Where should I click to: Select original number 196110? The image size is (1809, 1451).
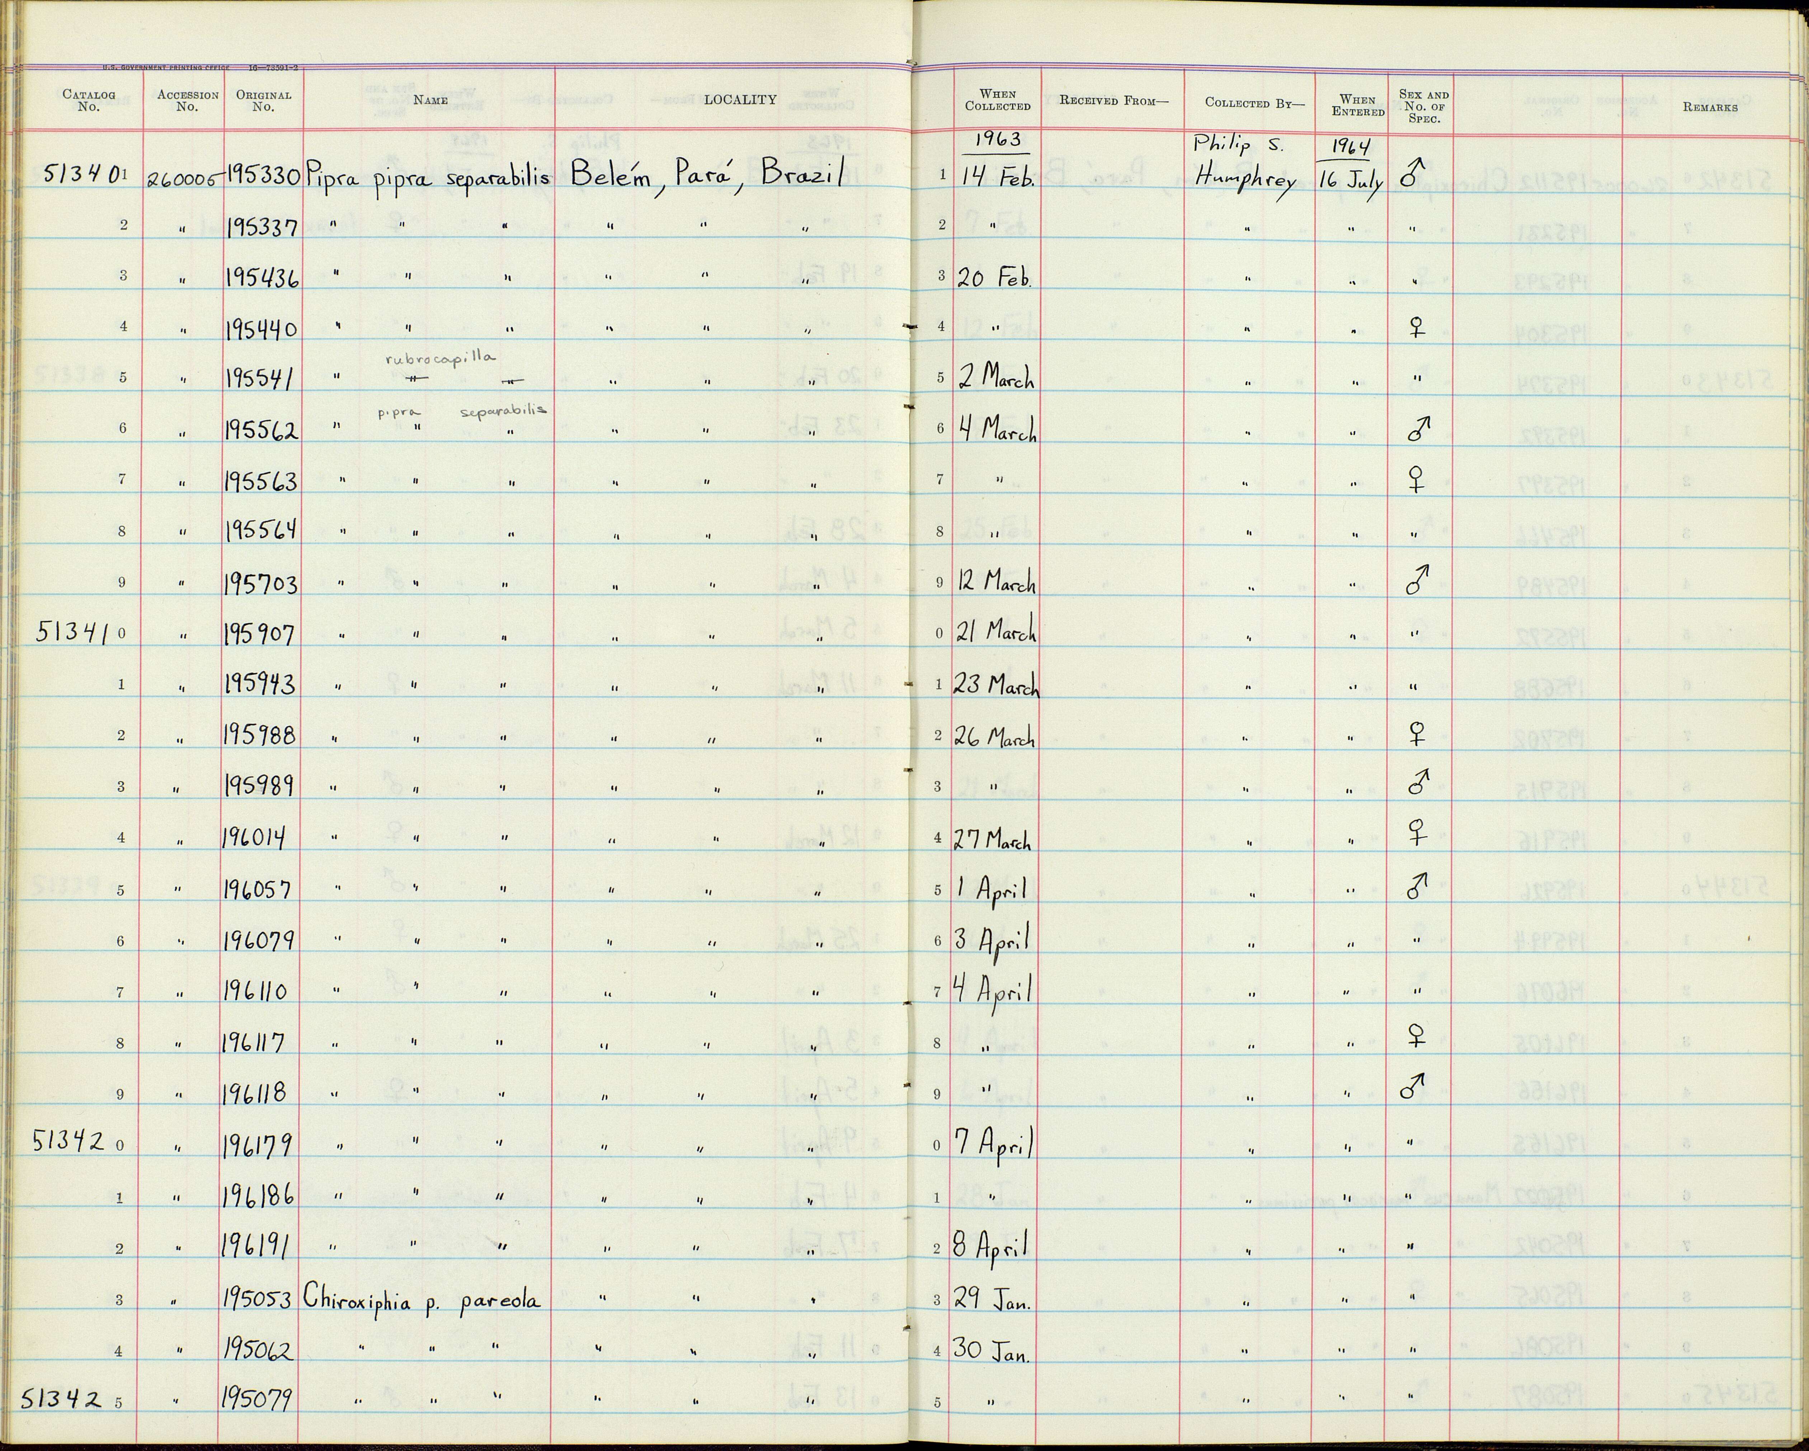pyautogui.click(x=255, y=992)
